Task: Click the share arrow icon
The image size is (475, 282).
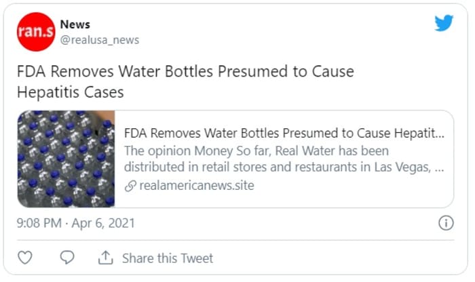Action: point(105,258)
